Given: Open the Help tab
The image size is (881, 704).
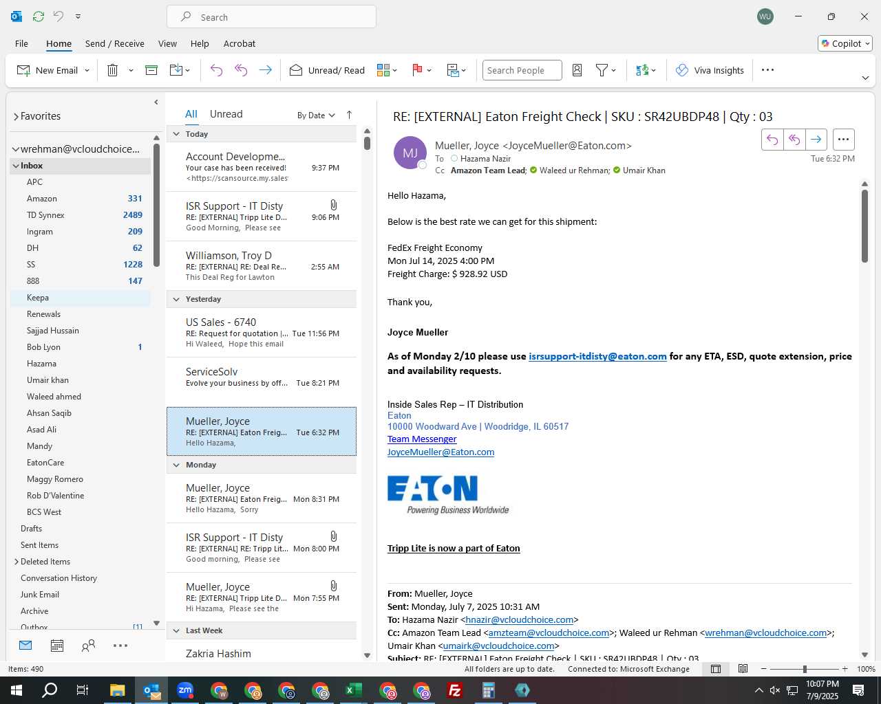Looking at the screenshot, I should pos(200,43).
